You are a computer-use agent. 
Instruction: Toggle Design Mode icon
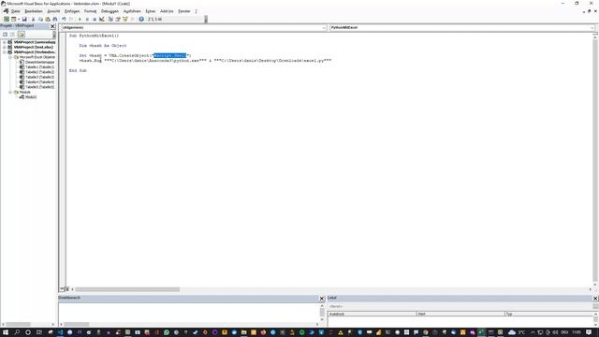coord(102,19)
